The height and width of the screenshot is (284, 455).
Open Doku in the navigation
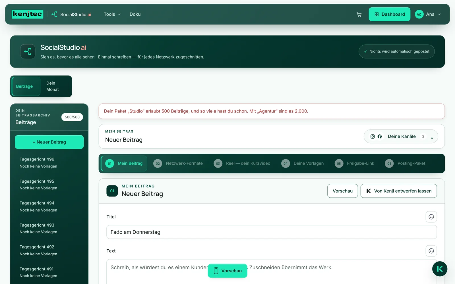[x=135, y=14]
